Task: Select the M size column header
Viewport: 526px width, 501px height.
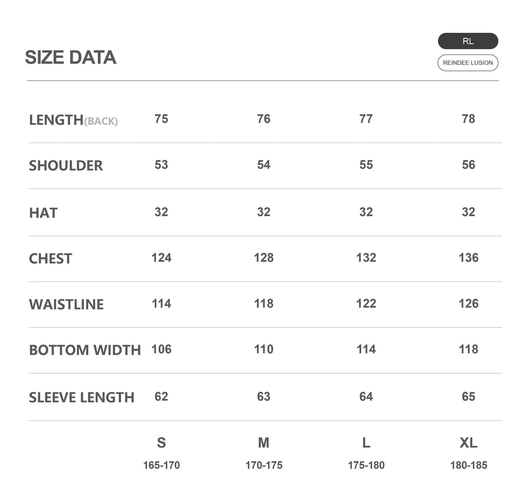Action: click(264, 443)
